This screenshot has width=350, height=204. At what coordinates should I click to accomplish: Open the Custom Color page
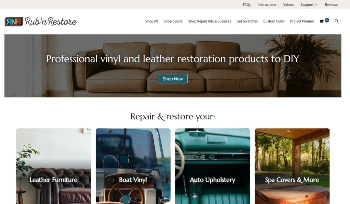tap(274, 21)
